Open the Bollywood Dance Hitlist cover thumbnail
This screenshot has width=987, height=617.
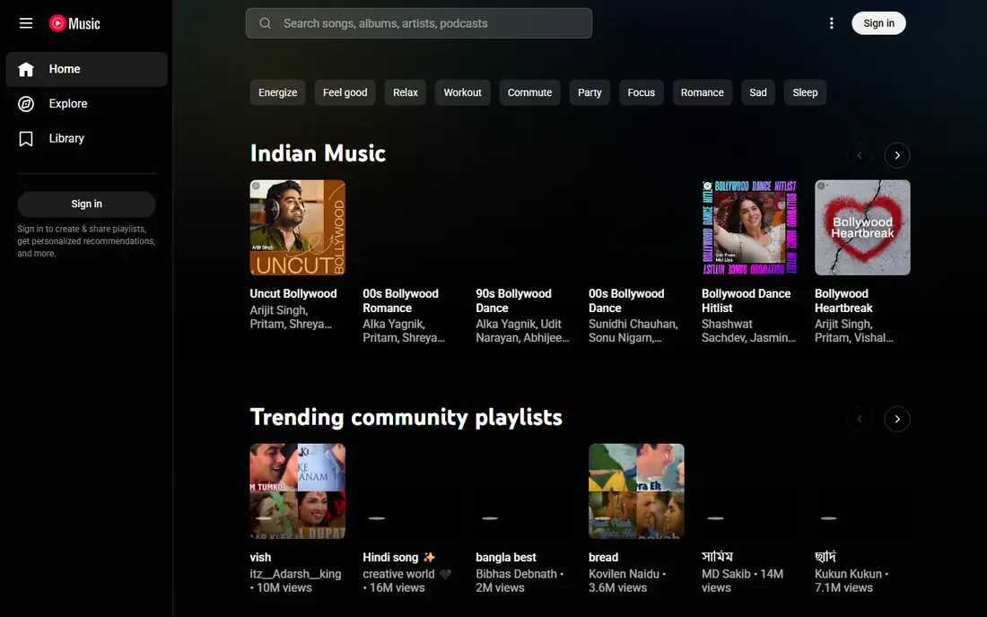coord(749,228)
